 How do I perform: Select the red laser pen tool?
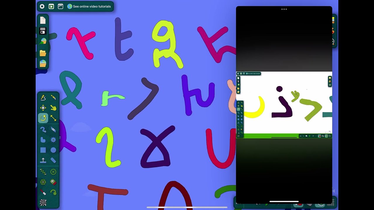(43, 192)
